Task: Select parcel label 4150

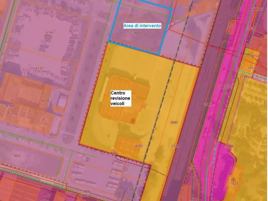Action: pyautogui.click(x=39, y=68)
